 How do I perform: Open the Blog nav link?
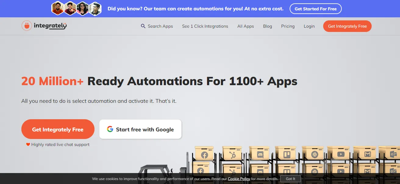[x=267, y=26]
